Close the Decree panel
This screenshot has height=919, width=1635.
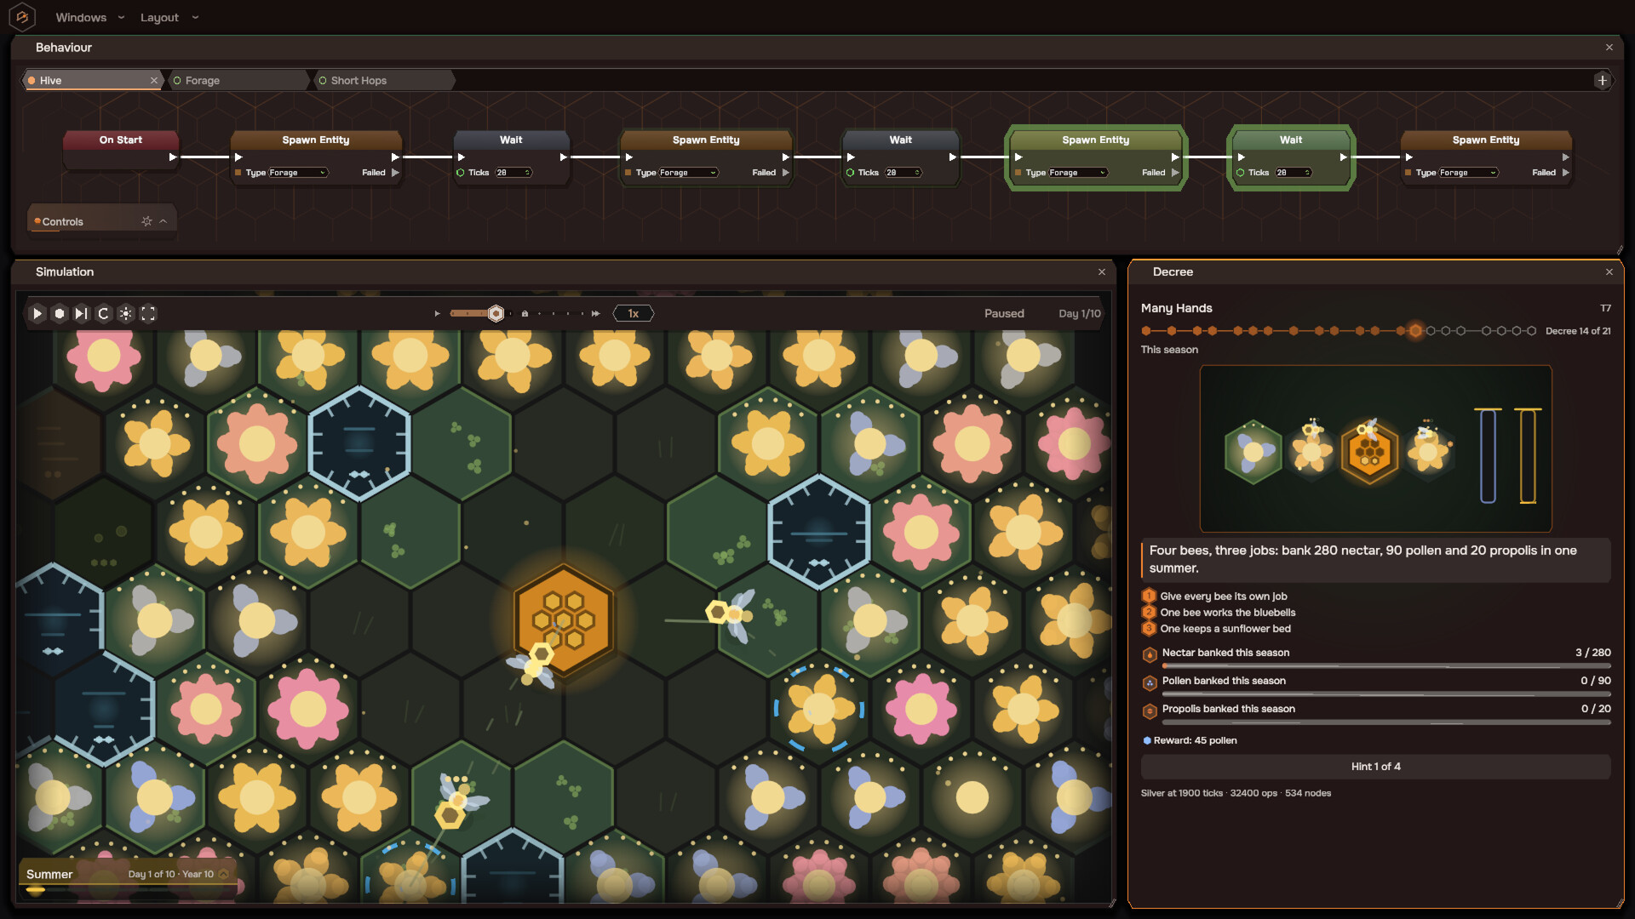pos(1609,272)
